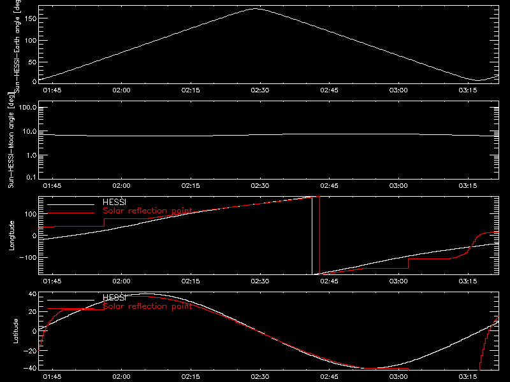This screenshot has width=510, height=382.
Task: Click the Latitude axis title
Action: (x=15, y=331)
